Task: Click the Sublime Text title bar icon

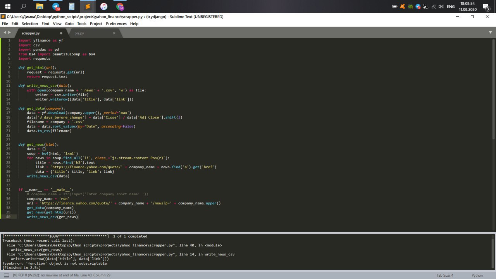Action: tap(3, 17)
